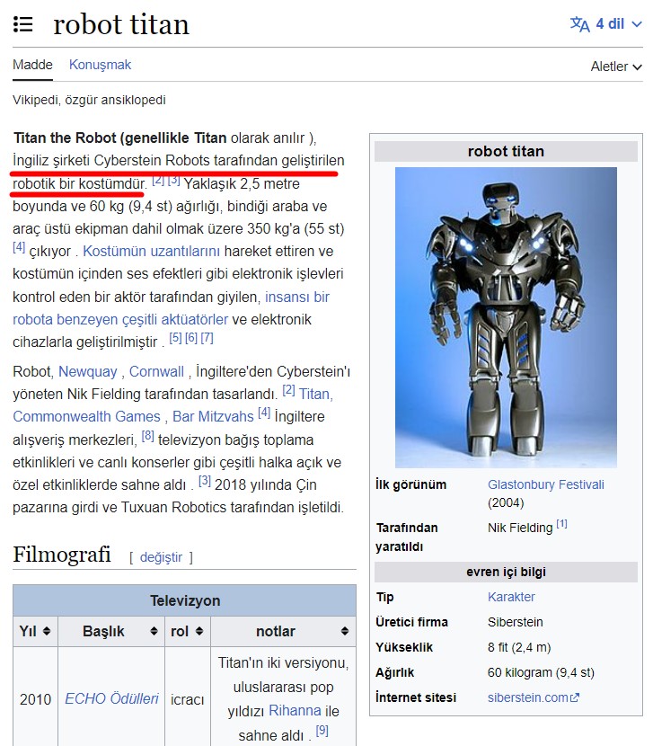Viewport: 653px width, 746px height.
Task: Sort table by Başlık column arrows
Action: (154, 631)
